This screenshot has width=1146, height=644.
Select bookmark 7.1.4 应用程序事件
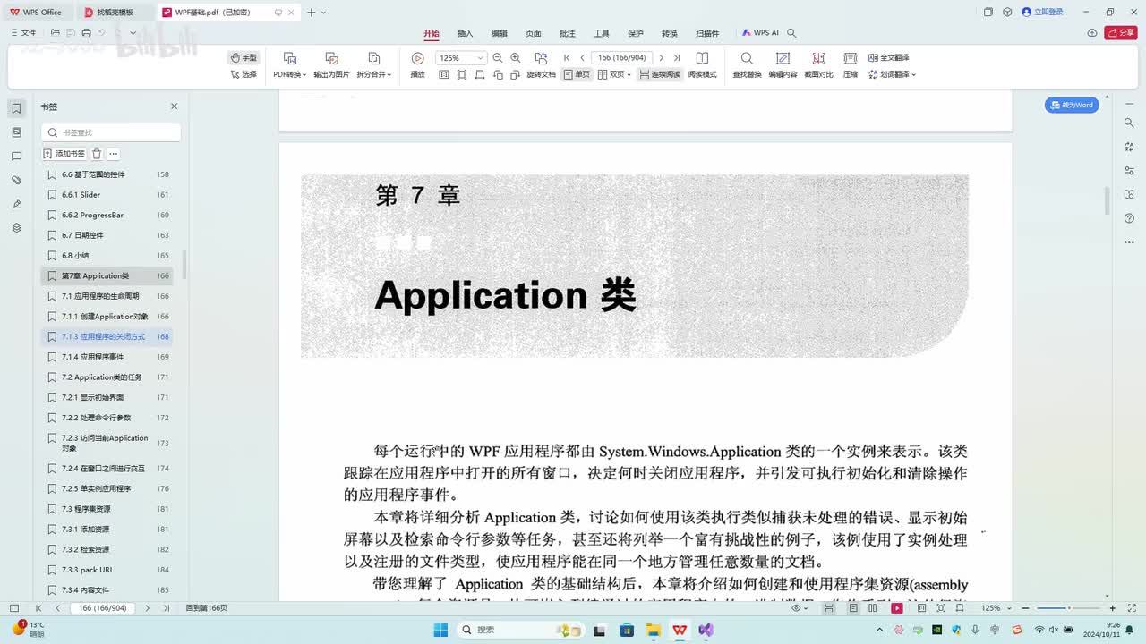coord(107,357)
